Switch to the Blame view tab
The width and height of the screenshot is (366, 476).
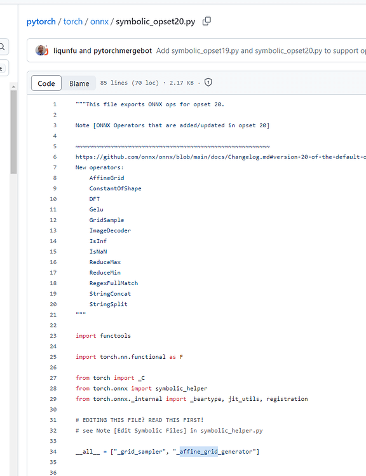point(79,83)
